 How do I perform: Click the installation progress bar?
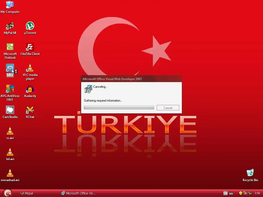pyautogui.click(x=119, y=107)
